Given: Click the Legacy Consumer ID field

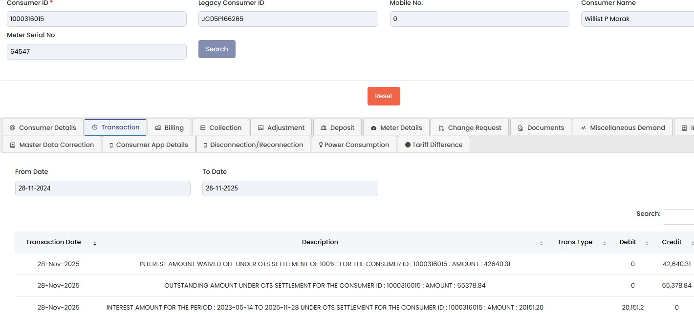Looking at the screenshot, I should [288, 19].
